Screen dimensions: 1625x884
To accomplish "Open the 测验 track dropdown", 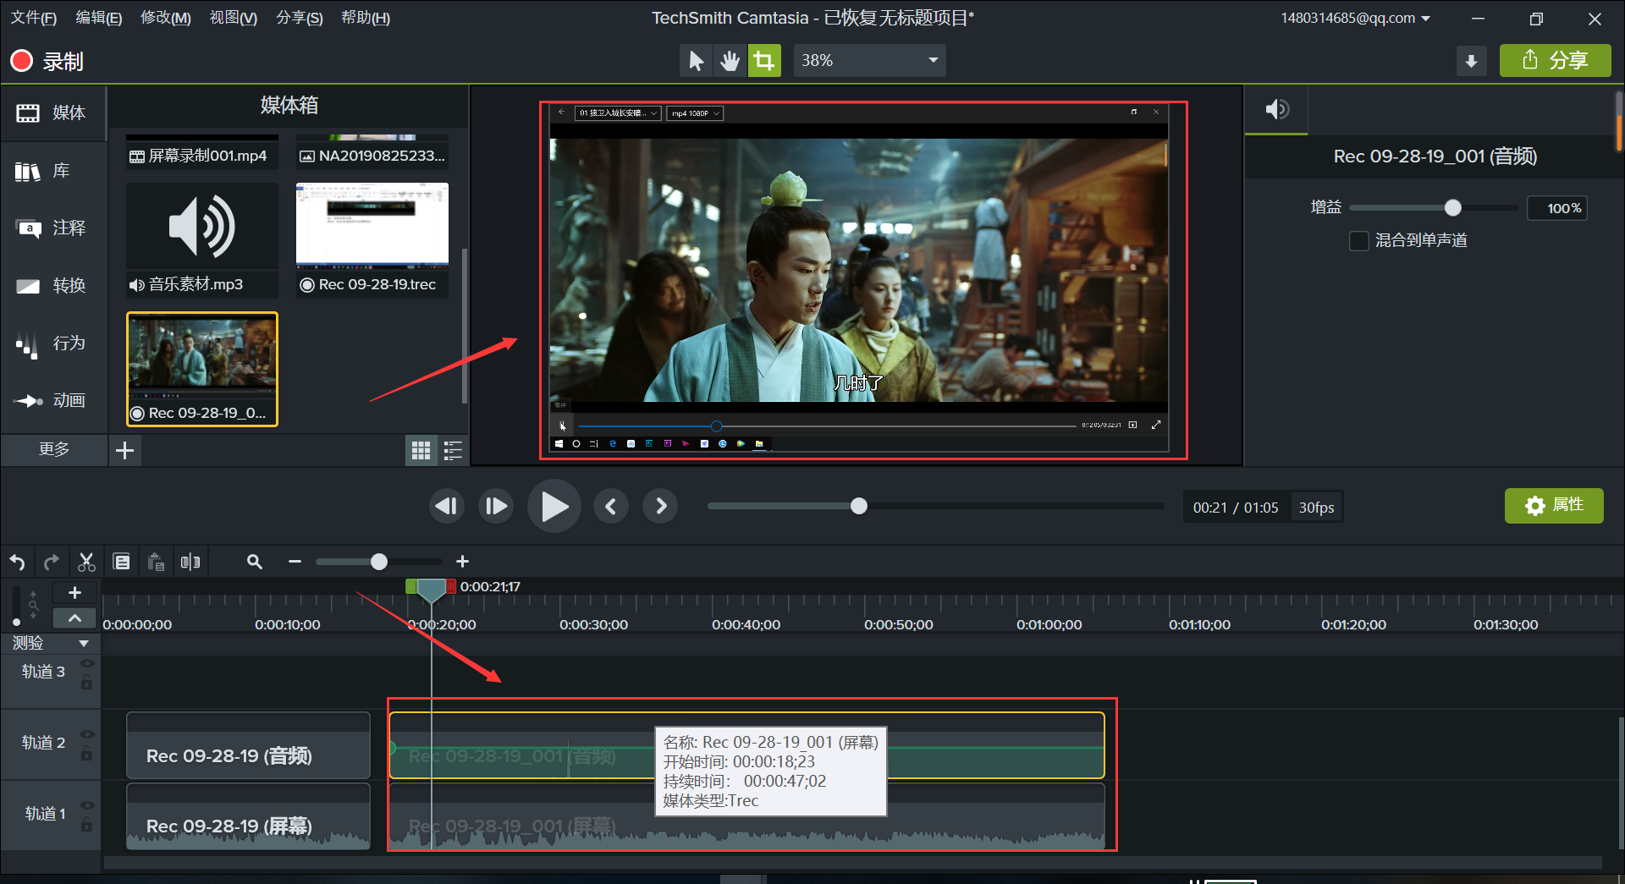I will tap(84, 644).
